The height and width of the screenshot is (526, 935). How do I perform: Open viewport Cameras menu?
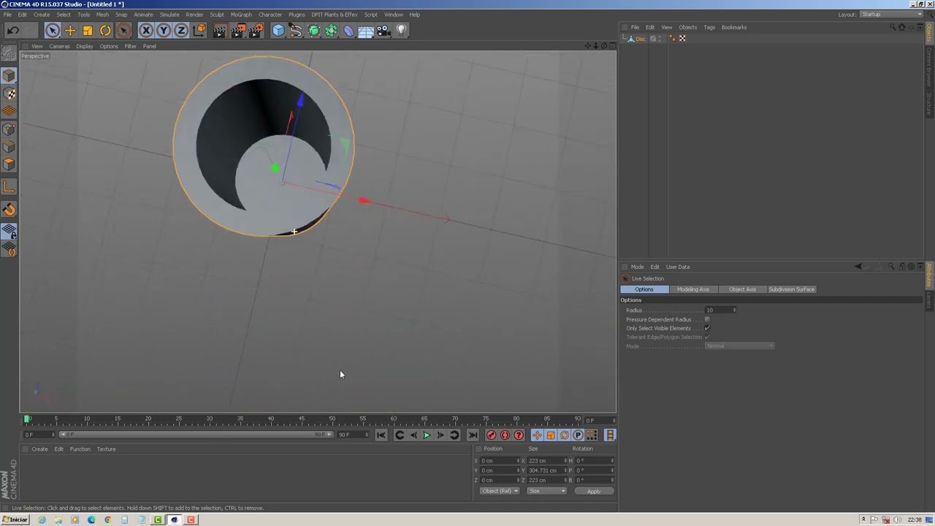[59, 46]
